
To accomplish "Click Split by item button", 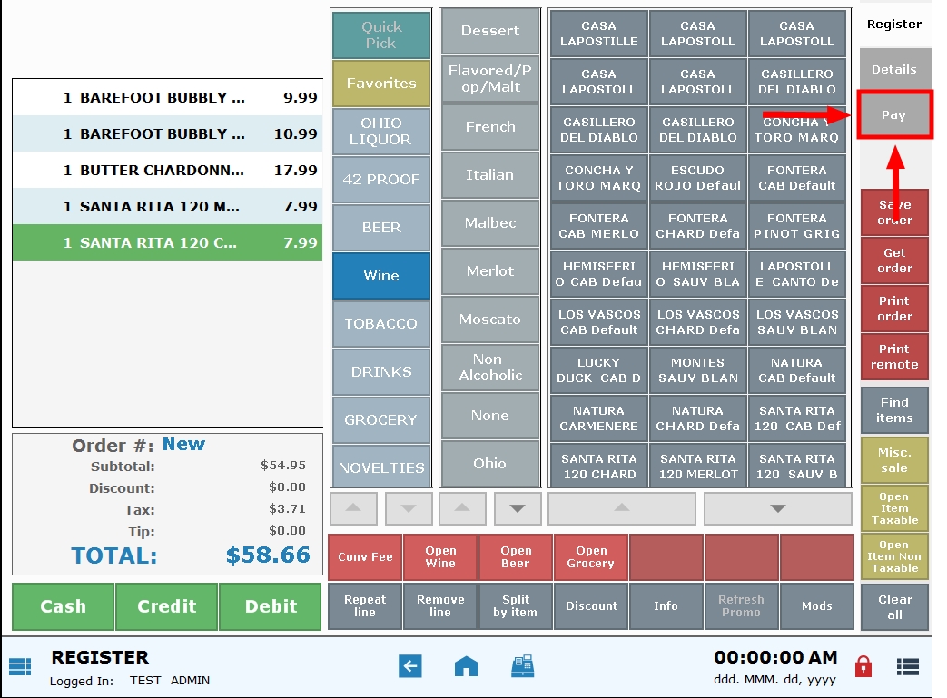I will [x=515, y=606].
